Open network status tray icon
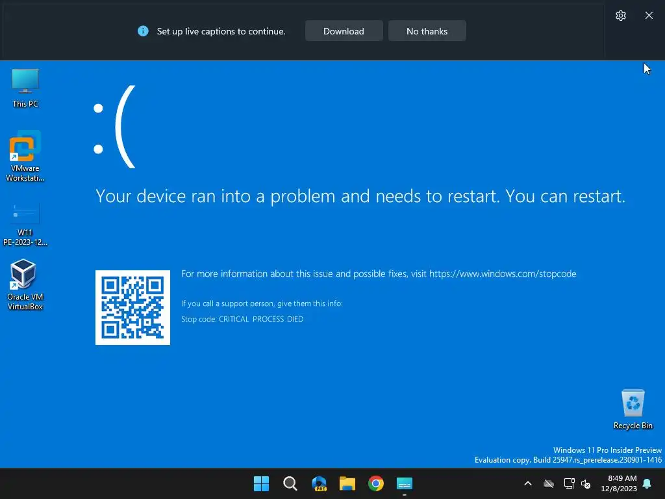665x499 pixels. pos(569,483)
